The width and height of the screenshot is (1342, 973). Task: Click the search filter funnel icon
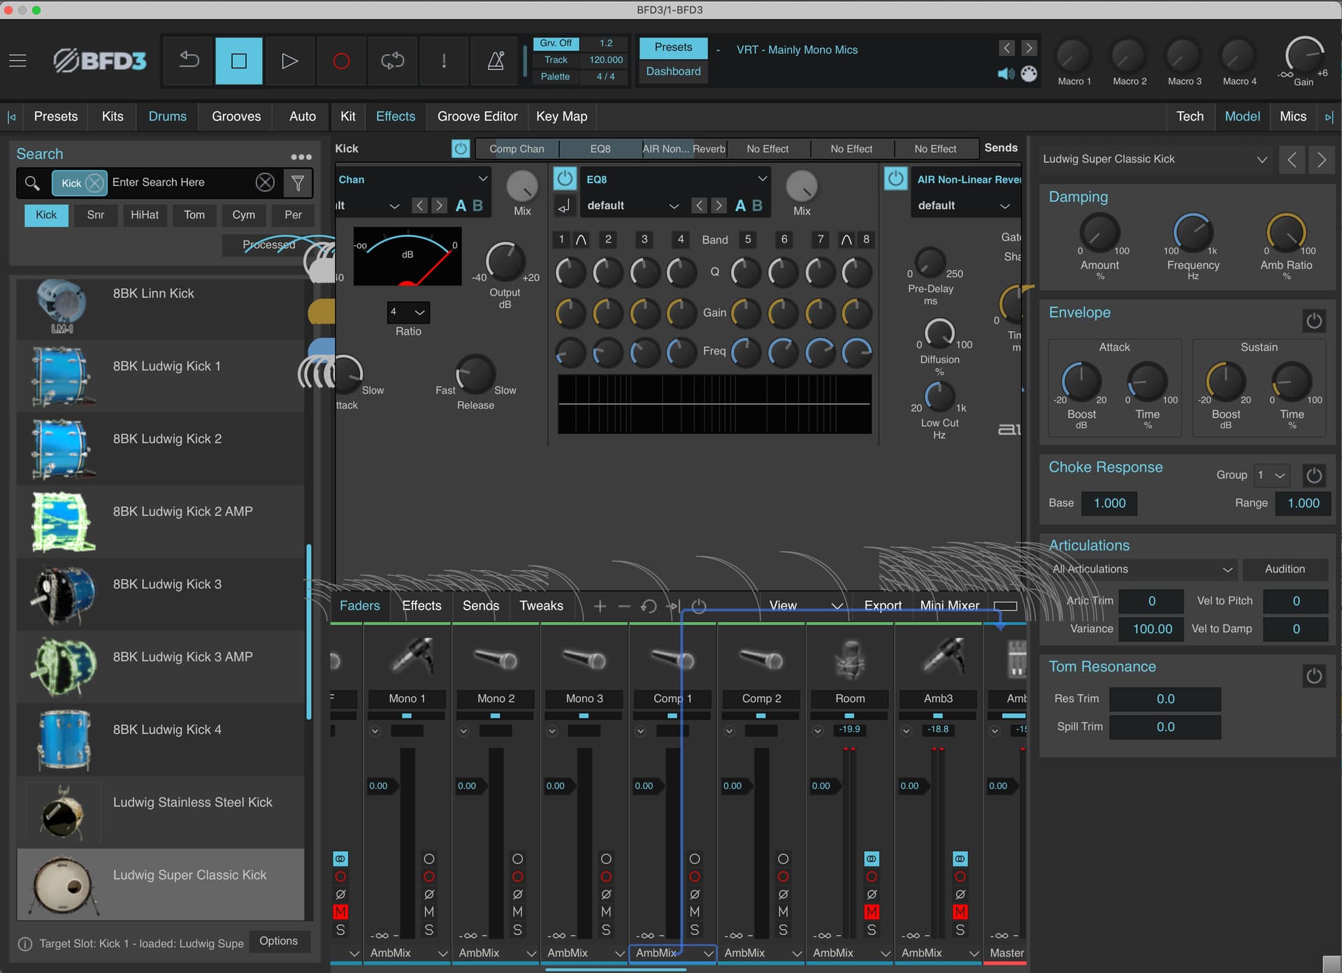click(x=298, y=183)
